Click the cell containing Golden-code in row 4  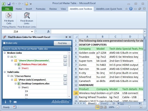[x=87, y=53]
